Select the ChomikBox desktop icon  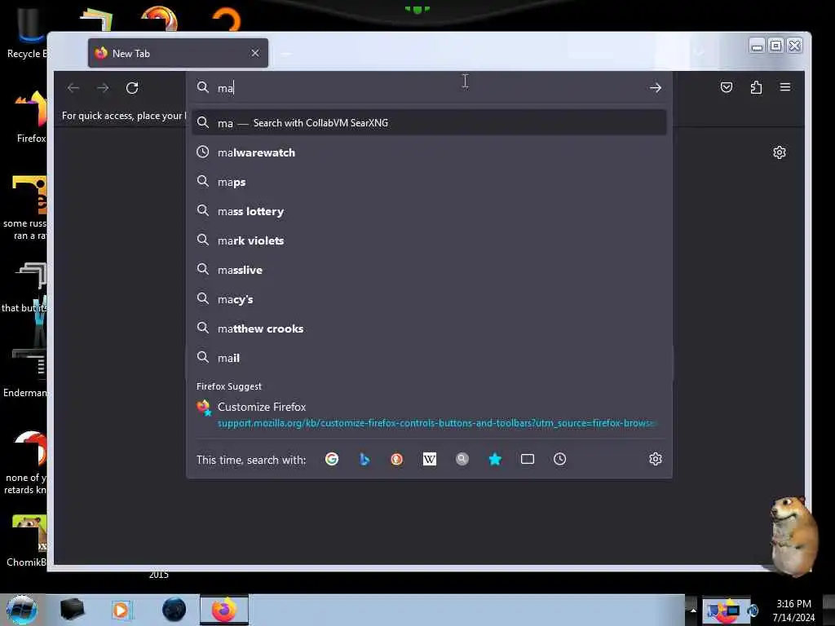(27, 541)
